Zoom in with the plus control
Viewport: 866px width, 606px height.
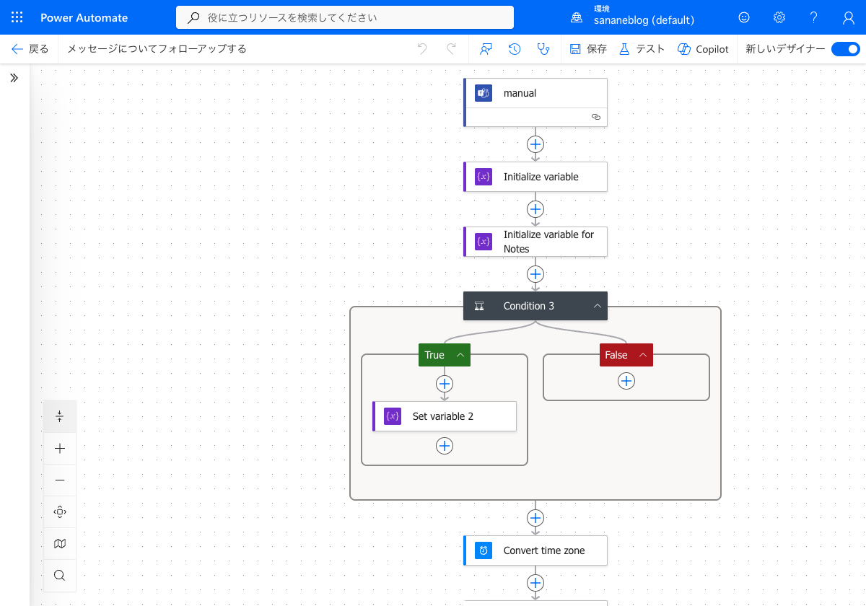[x=60, y=448]
